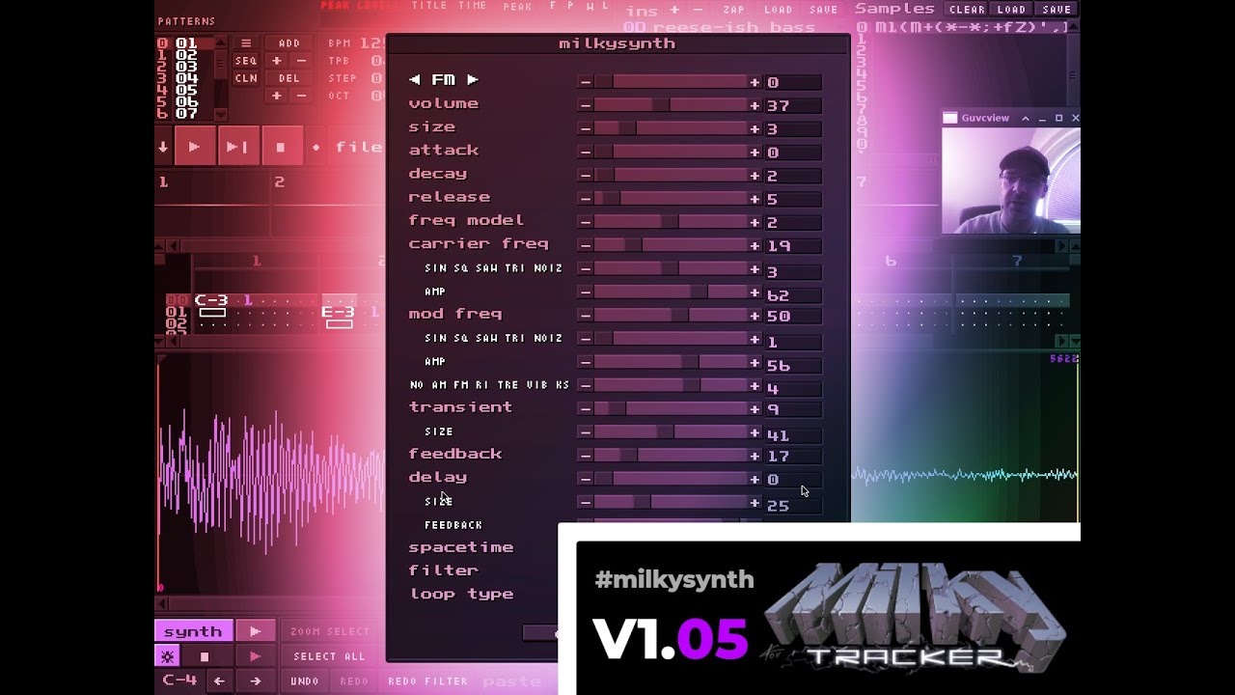Click the left arrow beside C-4
The width and height of the screenshot is (1235, 695).
[x=219, y=681]
